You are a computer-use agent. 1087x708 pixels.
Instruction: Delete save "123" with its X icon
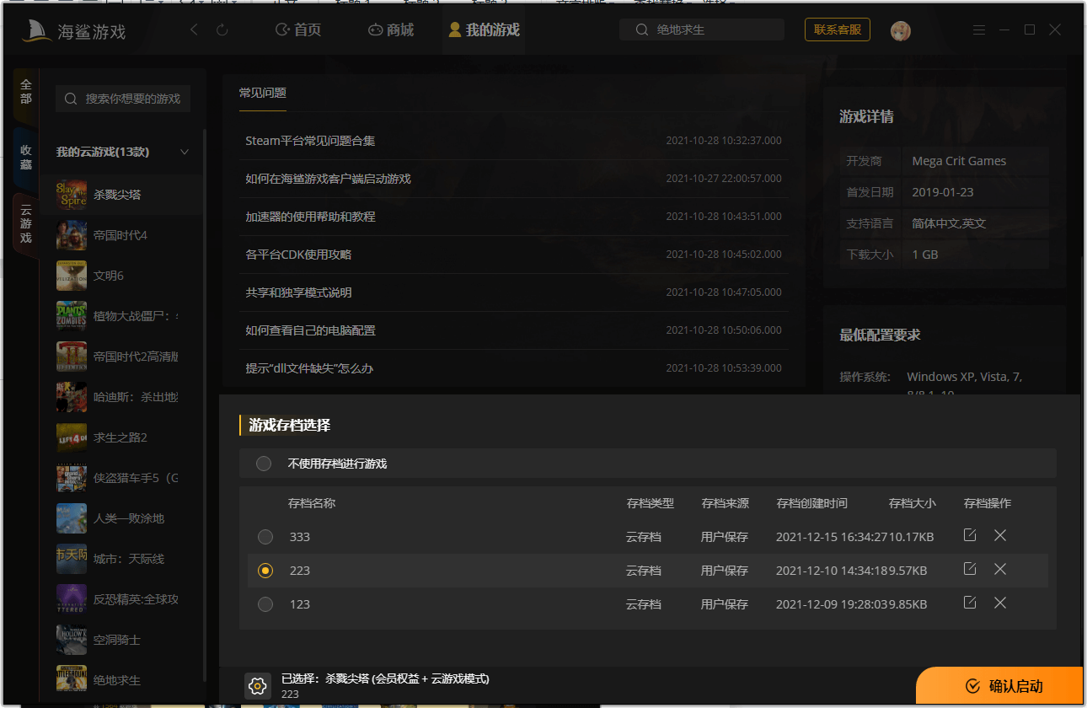pos(999,603)
